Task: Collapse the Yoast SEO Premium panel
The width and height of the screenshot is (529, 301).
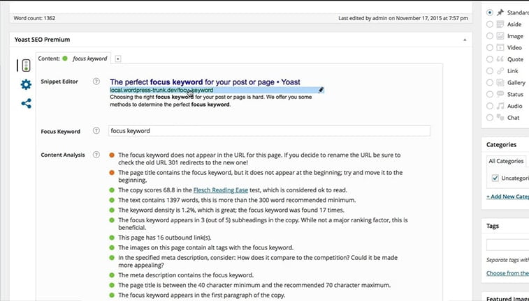Action: [x=465, y=40]
